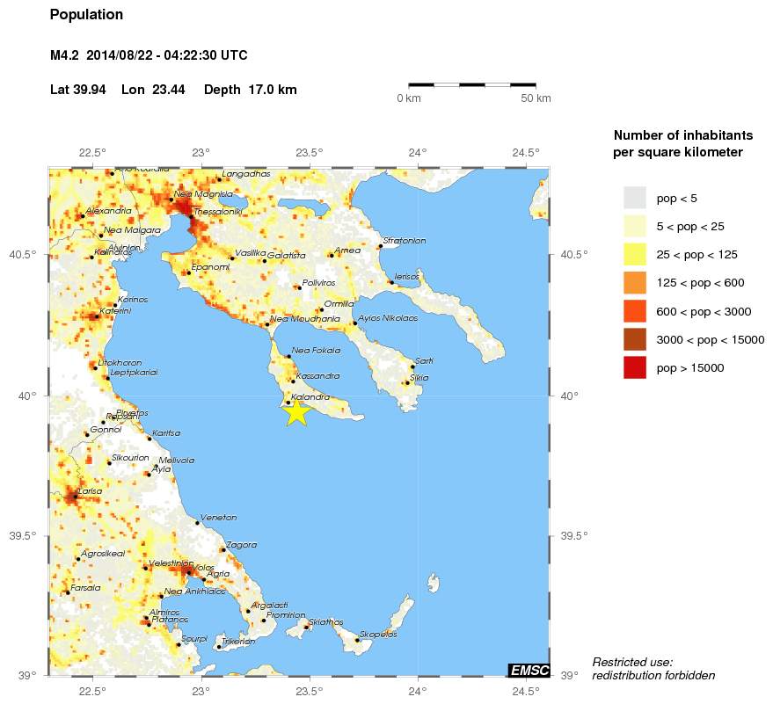Click the Ayios Nikolaos label
Image resolution: width=773 pixels, height=704 pixels.
(x=388, y=318)
